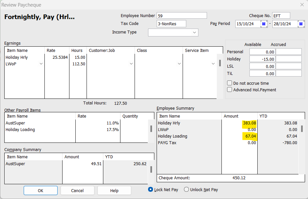This screenshot has width=308, height=199.
Task: Expand the Service Item dropdown in LWoP row
Action: coord(213,64)
